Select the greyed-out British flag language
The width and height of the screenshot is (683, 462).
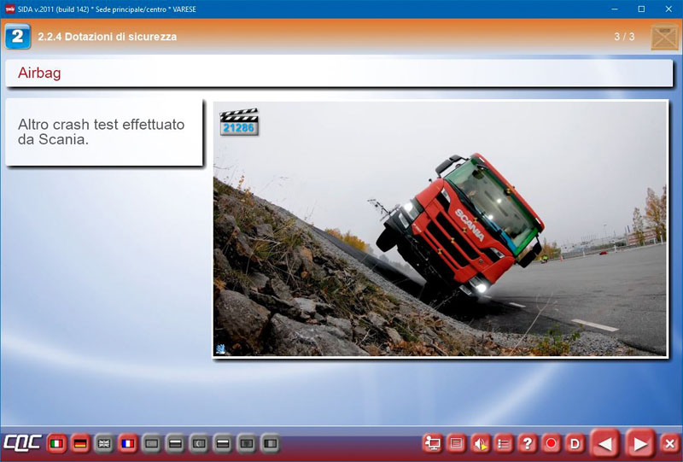(104, 443)
